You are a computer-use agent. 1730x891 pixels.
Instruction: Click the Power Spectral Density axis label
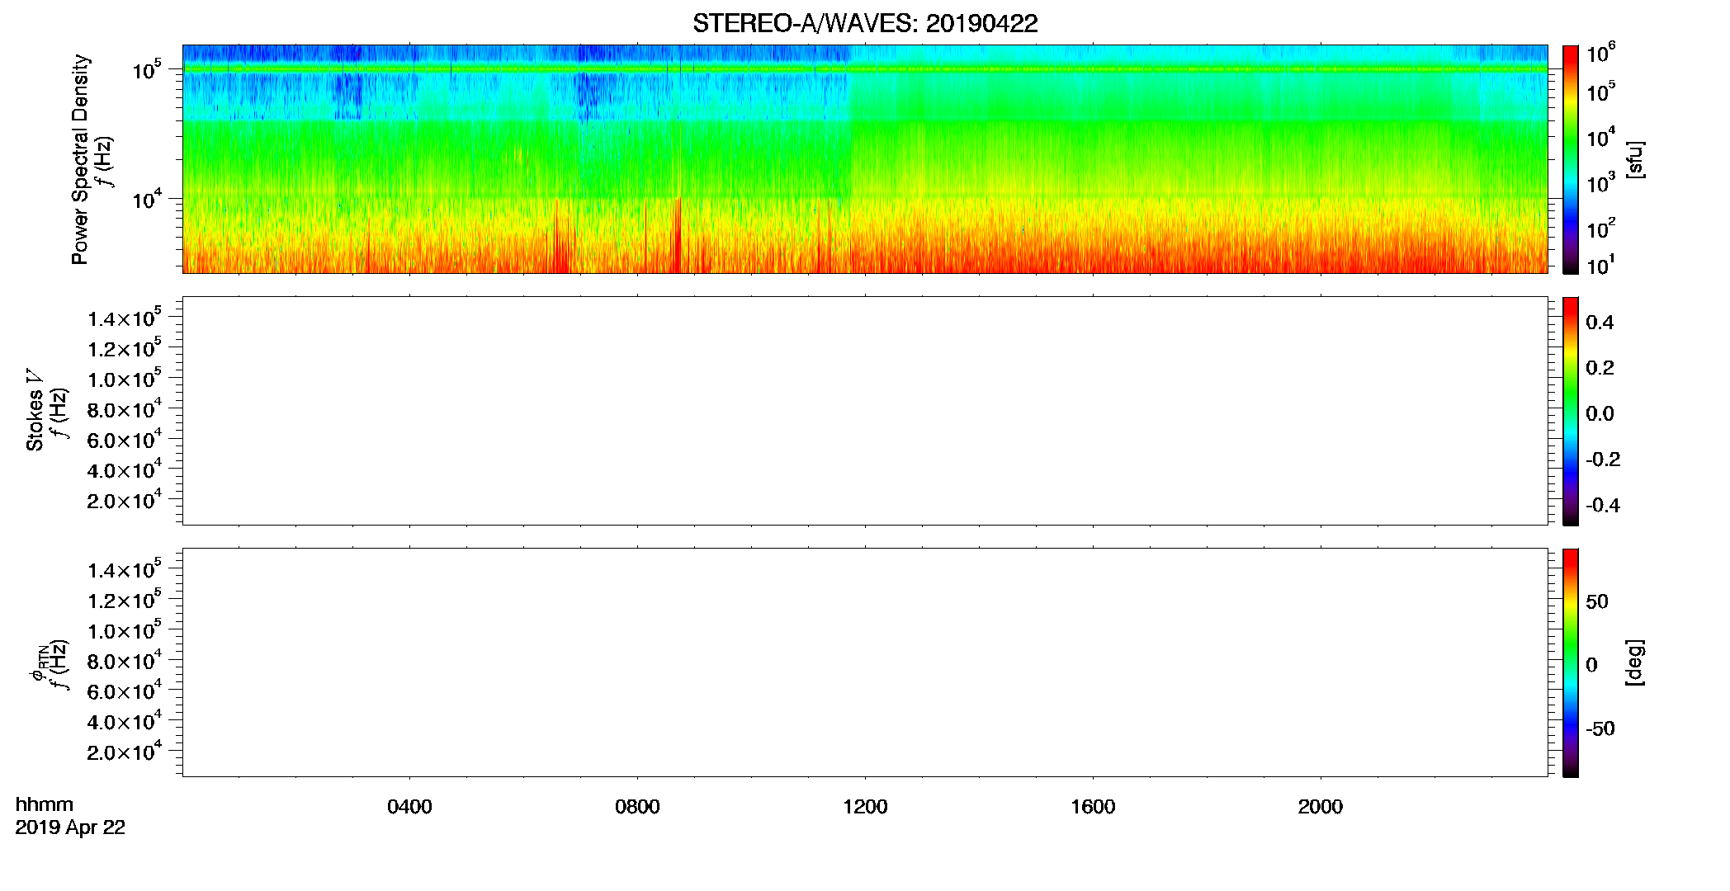(x=79, y=159)
